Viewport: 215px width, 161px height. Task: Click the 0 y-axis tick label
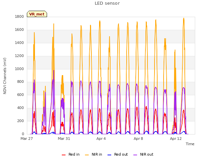(23, 134)
